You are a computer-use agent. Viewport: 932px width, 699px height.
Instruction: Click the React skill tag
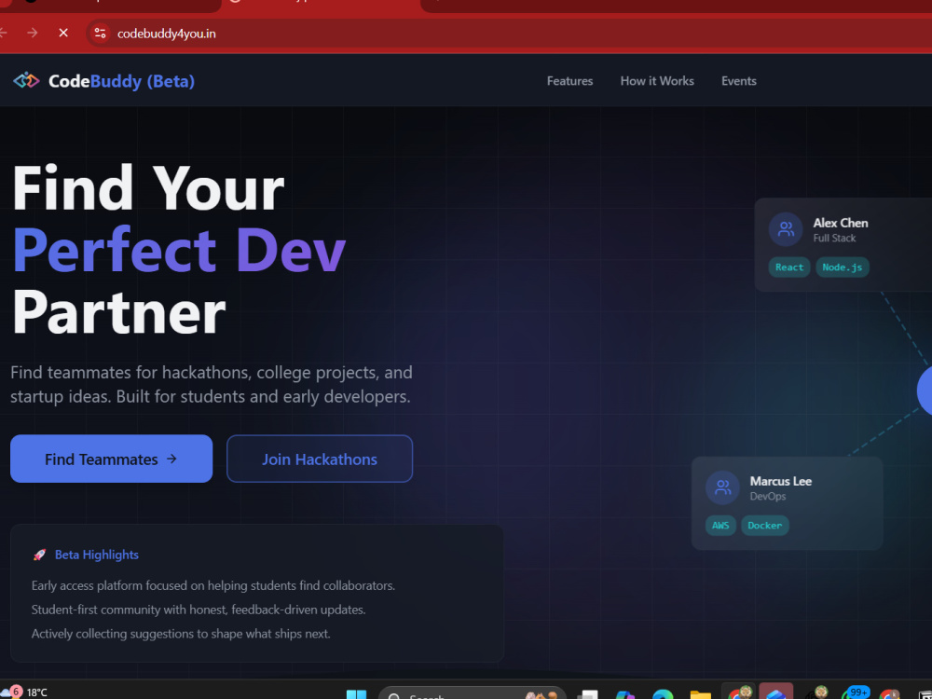[x=788, y=267]
